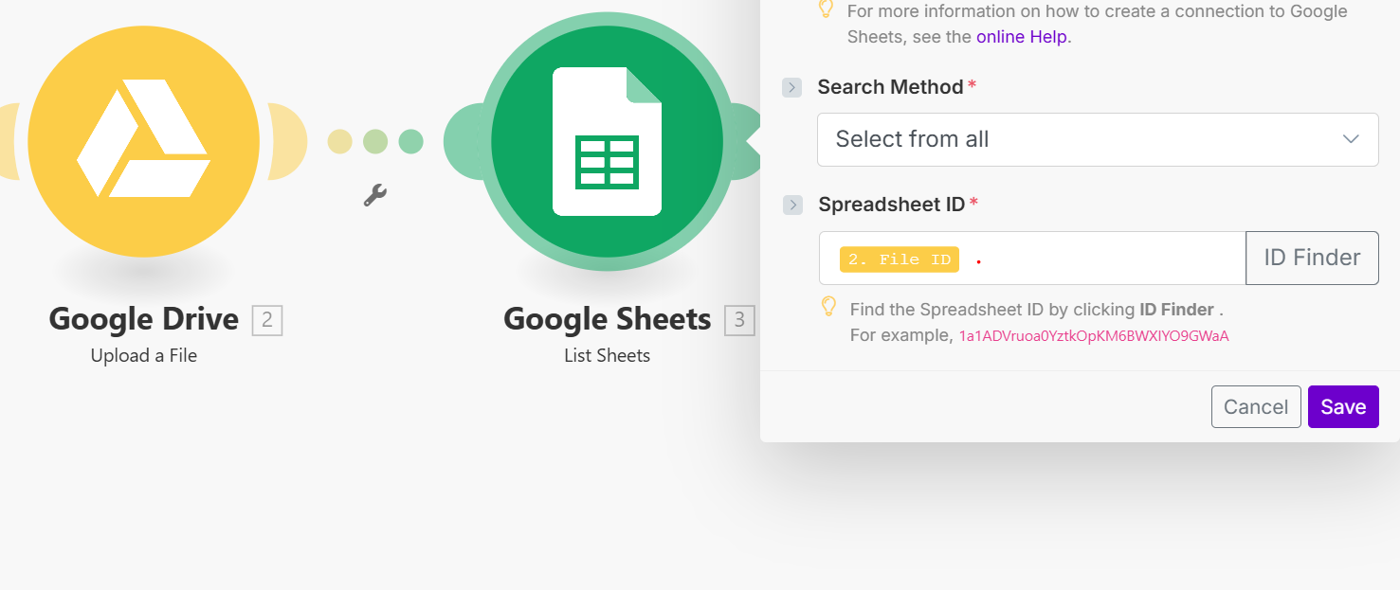The image size is (1400, 590).
Task: Open the Google Drive module
Action: (x=143, y=142)
